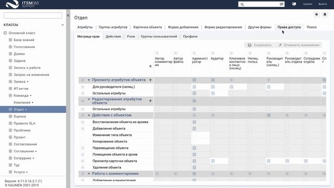Collapse the Действия с объектом group

coord(89,115)
